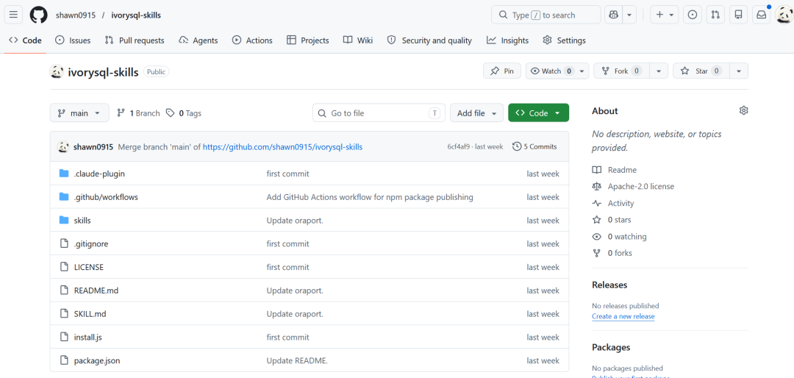Open the plus create-new menu
The width and height of the screenshot is (794, 378).
pos(665,15)
